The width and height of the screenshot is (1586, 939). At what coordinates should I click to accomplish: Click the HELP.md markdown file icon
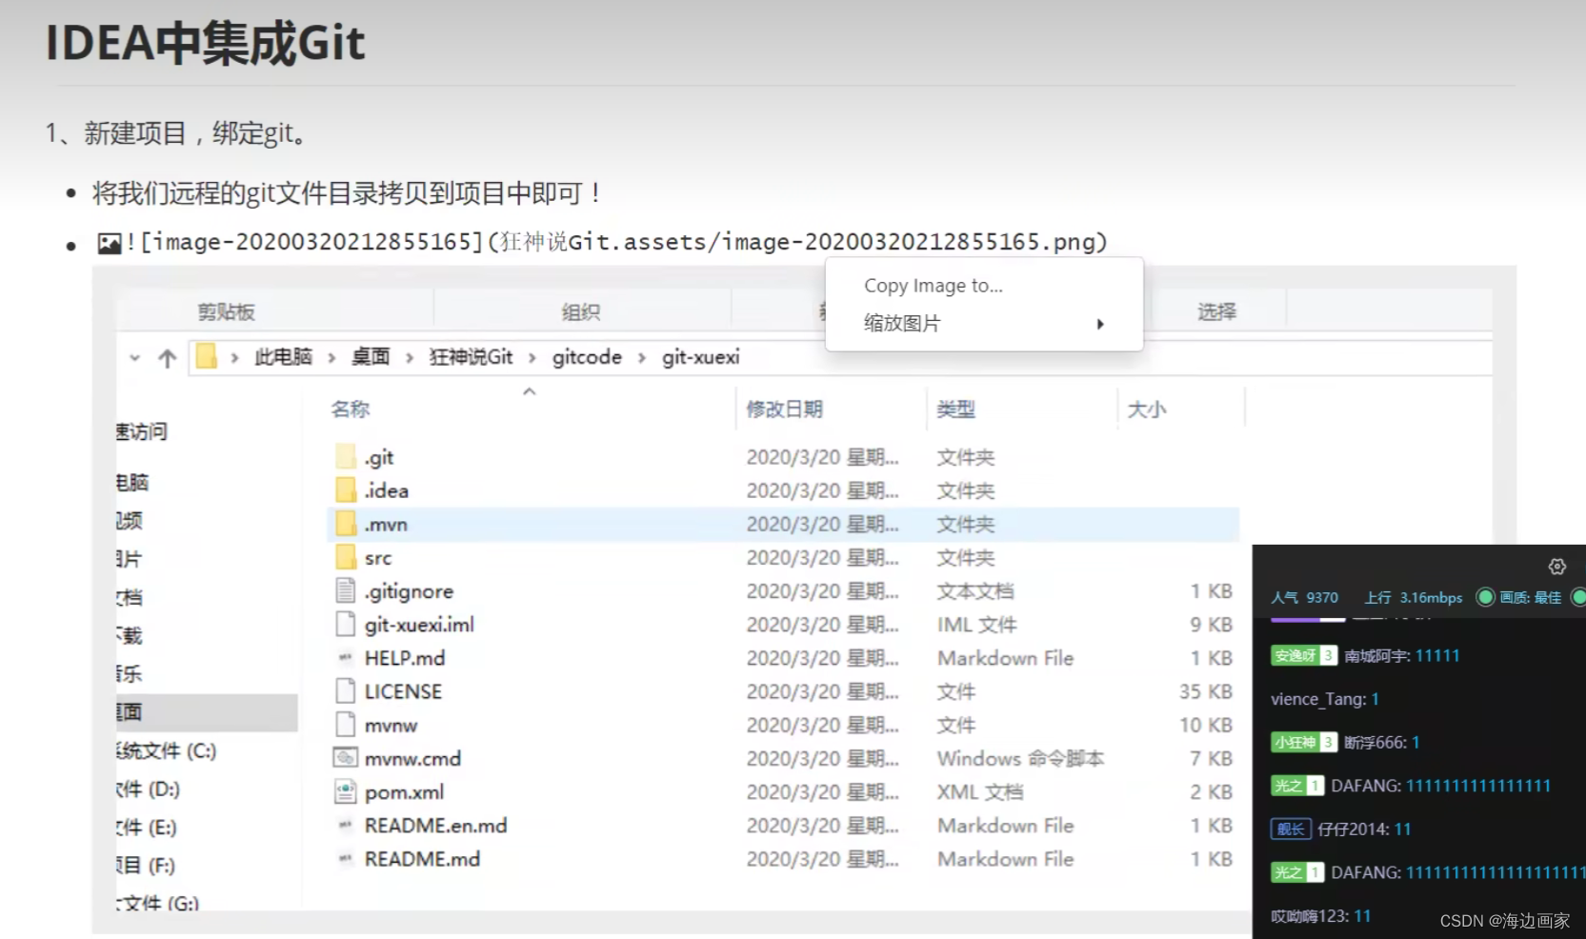(x=346, y=657)
